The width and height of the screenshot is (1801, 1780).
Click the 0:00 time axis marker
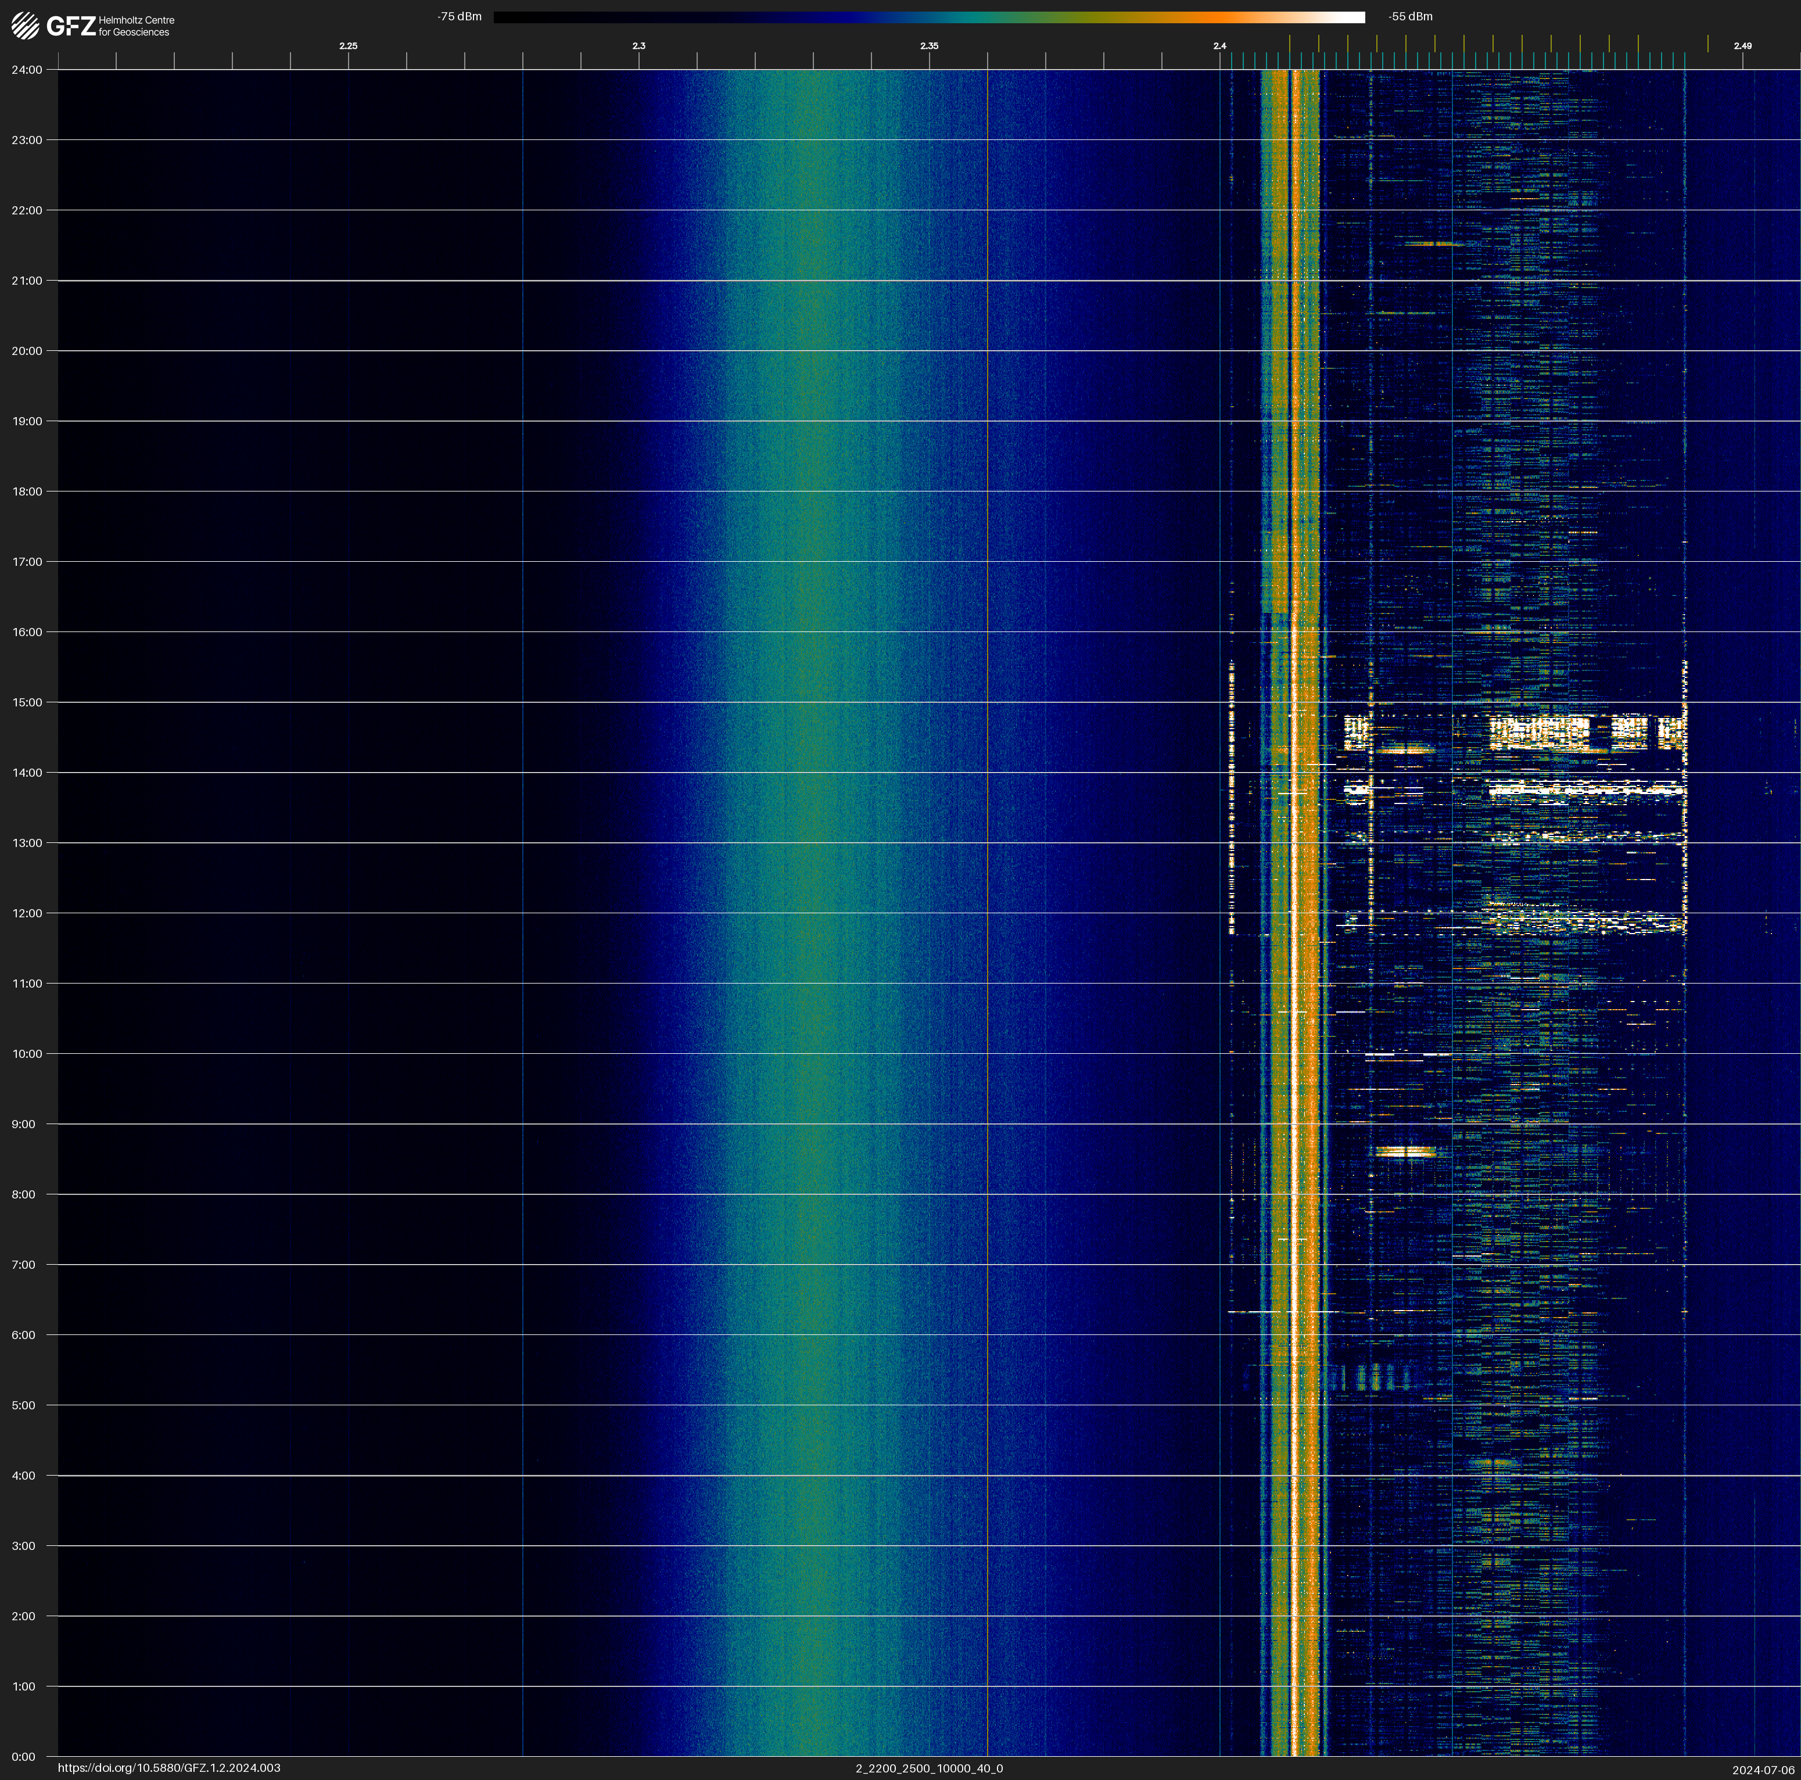23,1757
